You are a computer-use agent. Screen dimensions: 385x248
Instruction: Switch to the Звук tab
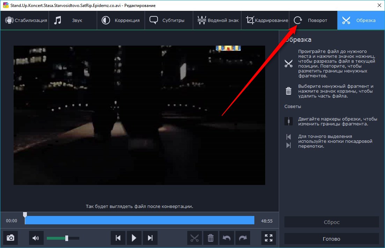click(73, 20)
